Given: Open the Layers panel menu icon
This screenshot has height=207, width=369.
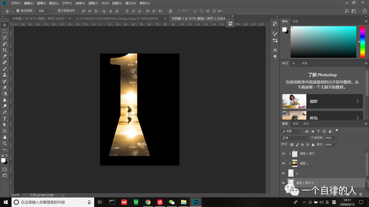Looking at the screenshot, I should pos(366,124).
